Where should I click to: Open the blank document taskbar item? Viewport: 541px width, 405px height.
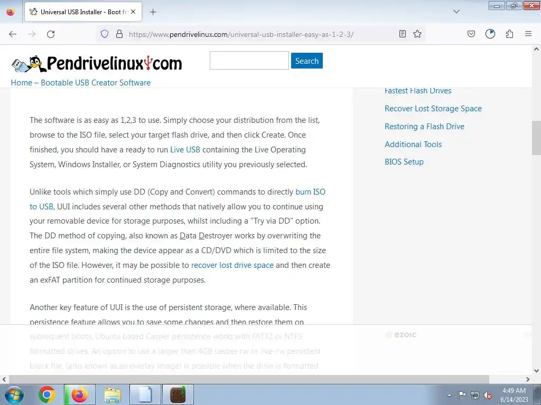coord(145,394)
